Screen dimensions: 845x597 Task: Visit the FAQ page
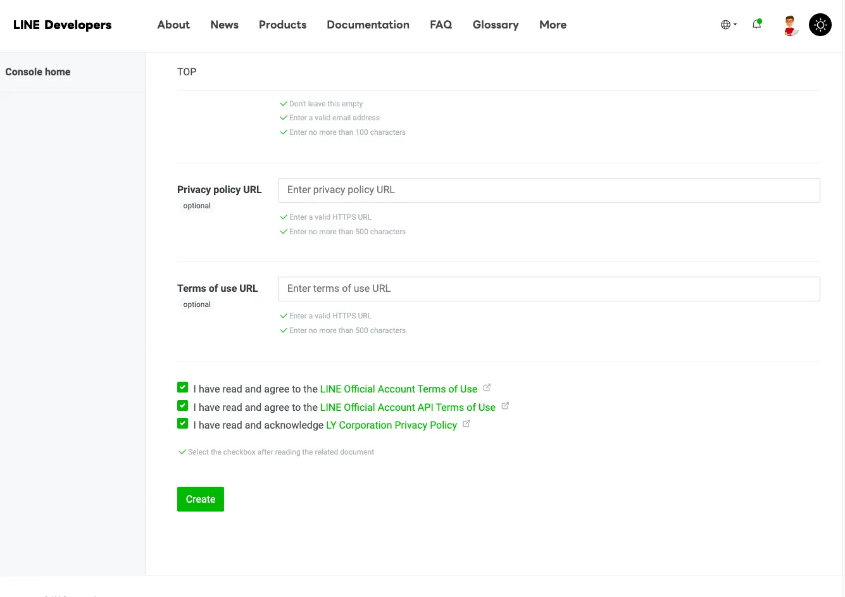tap(441, 25)
